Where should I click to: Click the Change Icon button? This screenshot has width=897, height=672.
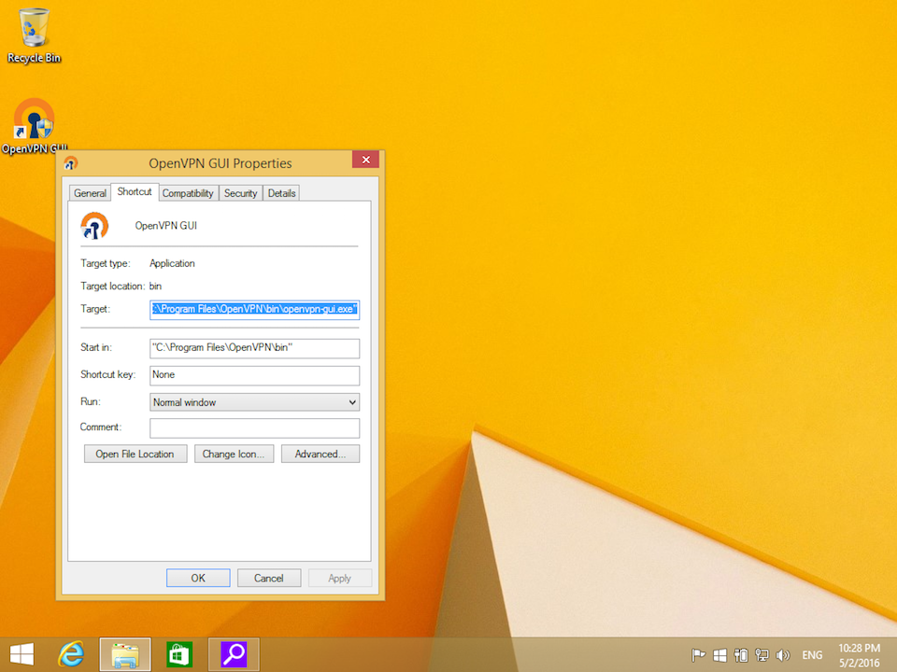click(234, 454)
